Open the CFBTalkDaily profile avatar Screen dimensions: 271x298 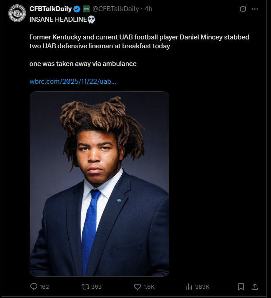17,13
